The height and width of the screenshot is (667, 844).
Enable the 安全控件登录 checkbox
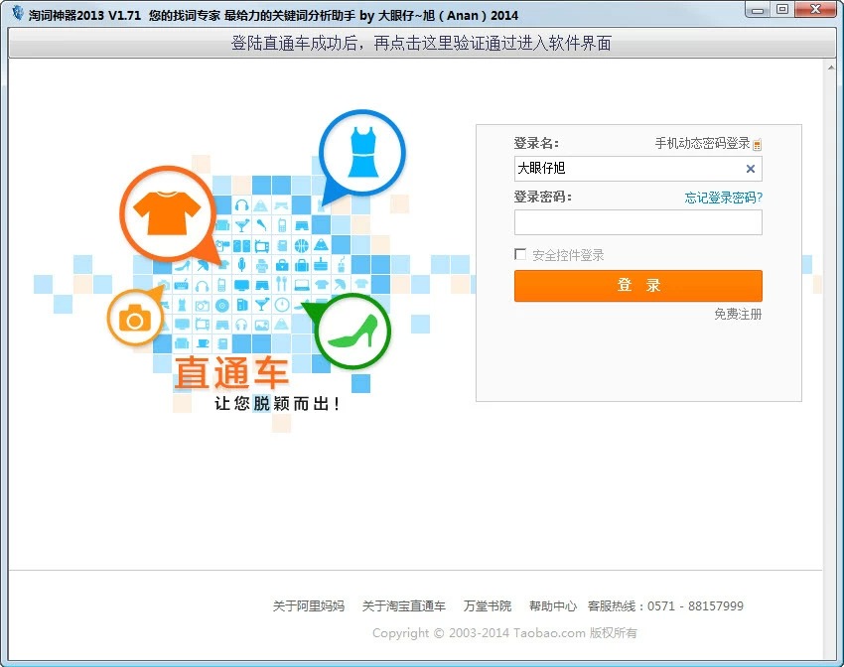520,254
